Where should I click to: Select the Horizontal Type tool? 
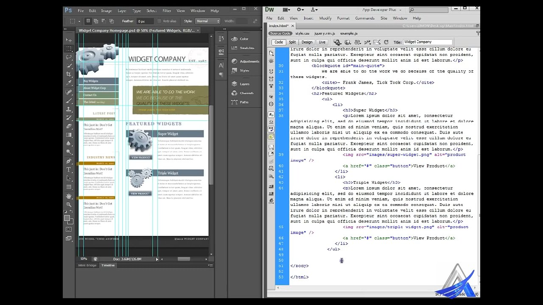tap(69, 169)
